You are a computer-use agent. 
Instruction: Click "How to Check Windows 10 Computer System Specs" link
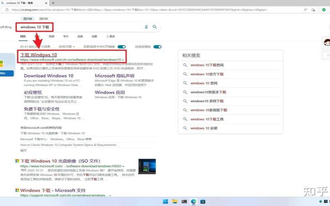click(x=68, y=145)
